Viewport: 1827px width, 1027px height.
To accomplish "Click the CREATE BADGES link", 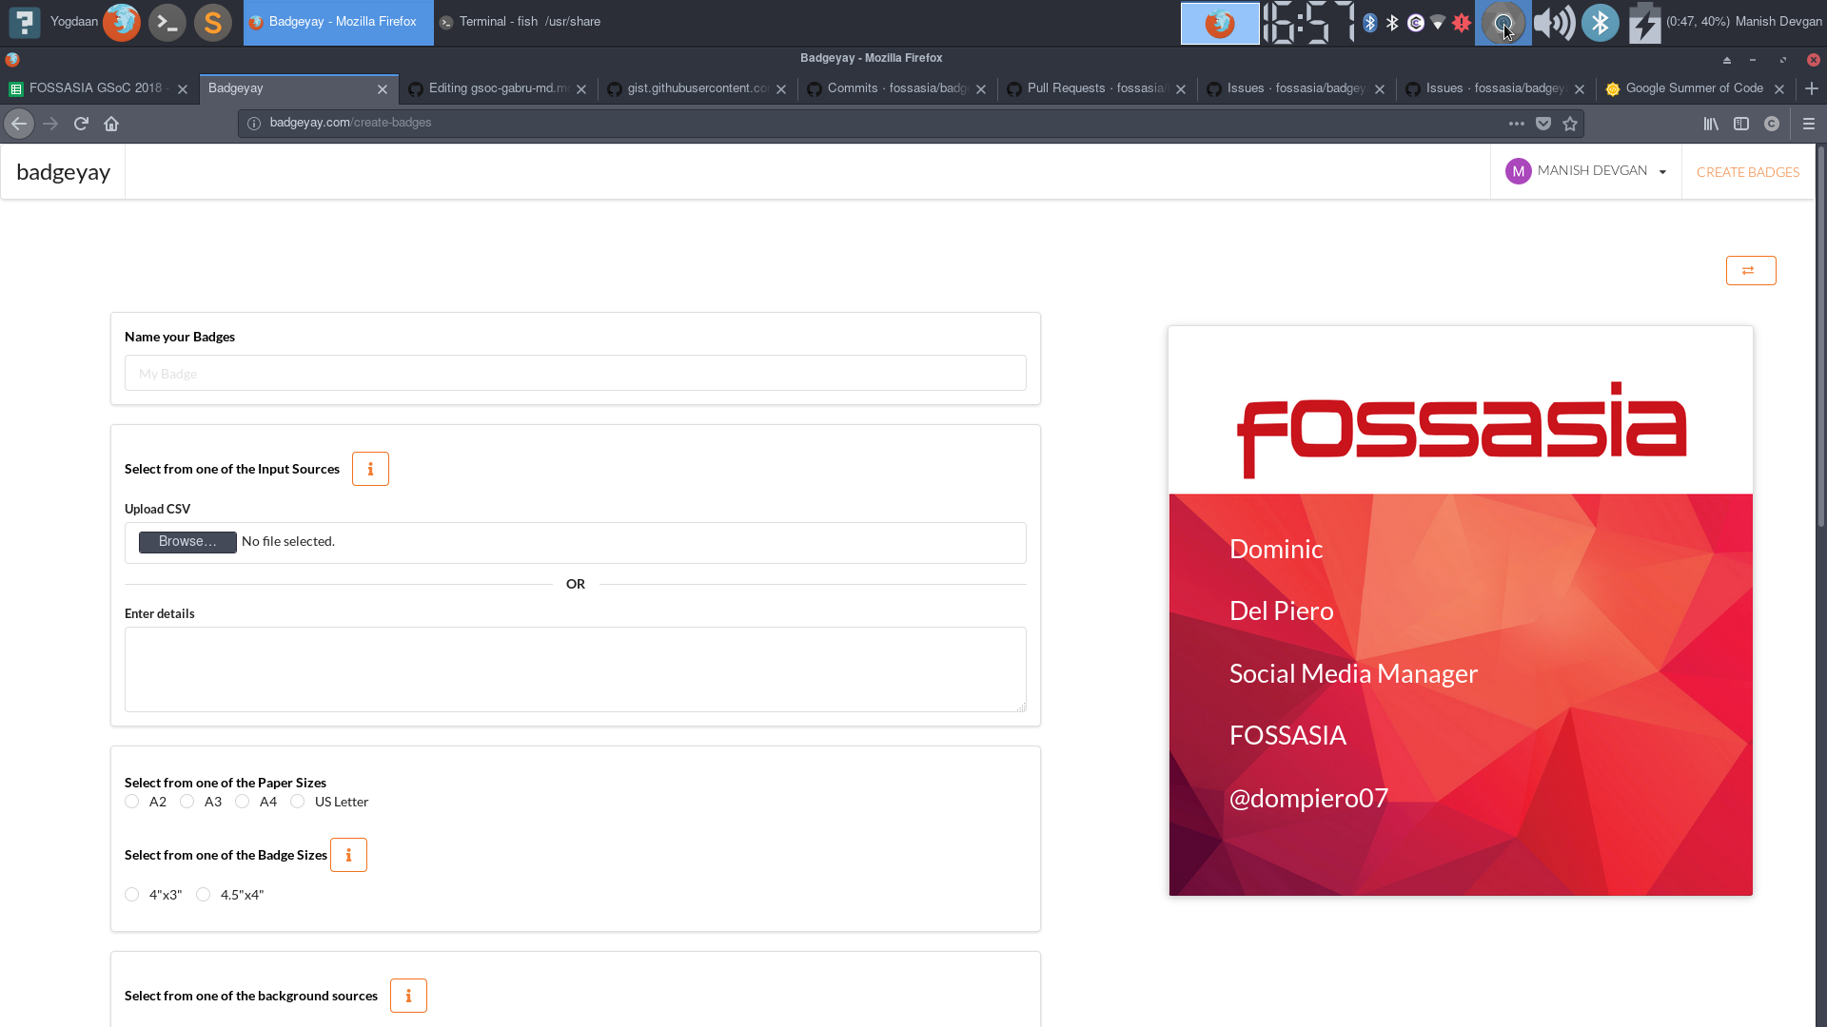I will pyautogui.click(x=1748, y=172).
